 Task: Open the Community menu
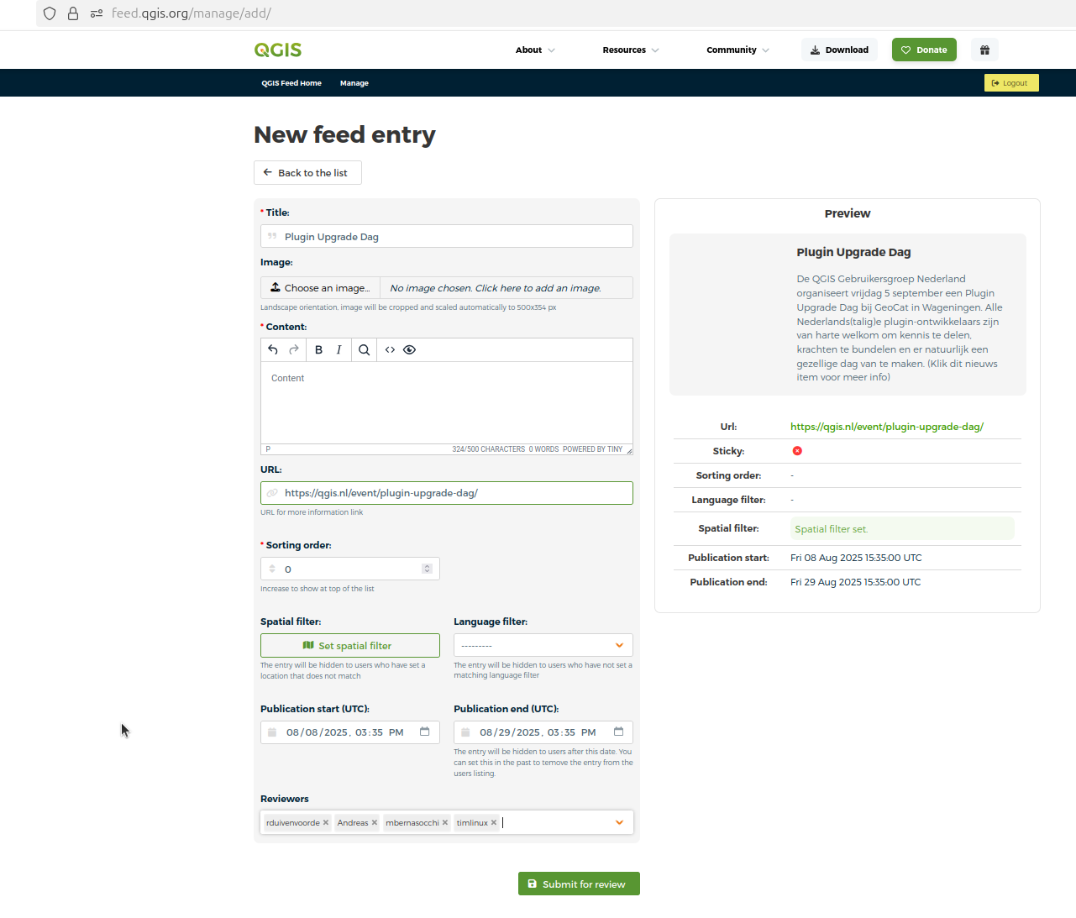pyautogui.click(x=737, y=50)
